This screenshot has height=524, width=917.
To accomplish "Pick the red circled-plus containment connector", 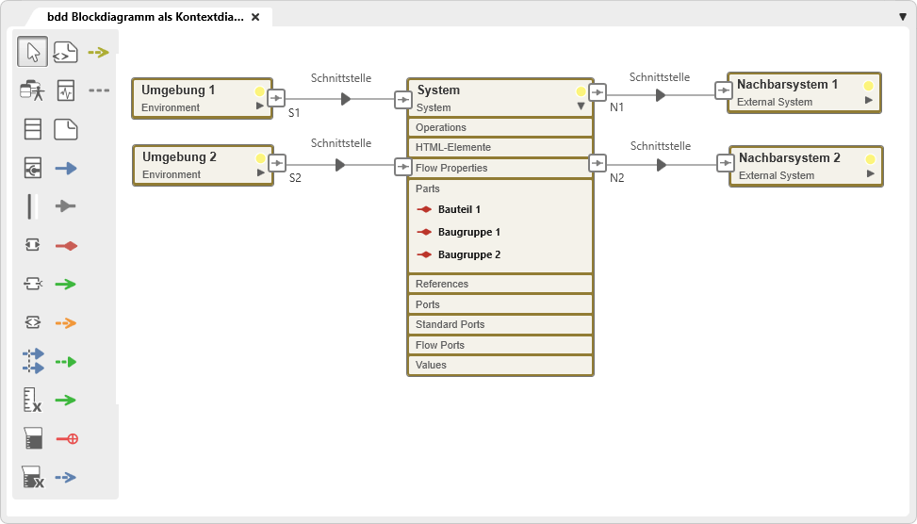I will click(x=66, y=438).
